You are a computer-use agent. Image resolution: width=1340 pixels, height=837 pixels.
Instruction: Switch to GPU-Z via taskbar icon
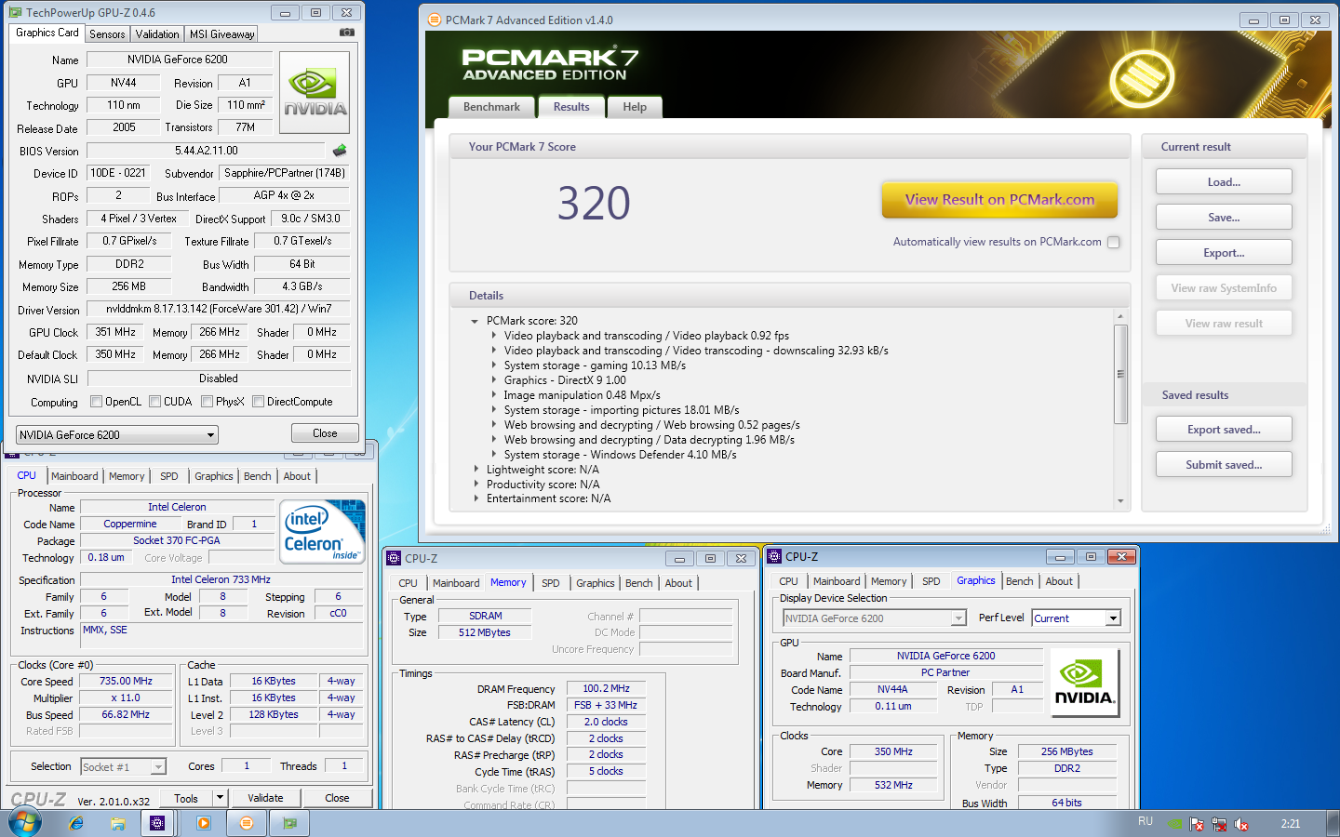click(289, 823)
